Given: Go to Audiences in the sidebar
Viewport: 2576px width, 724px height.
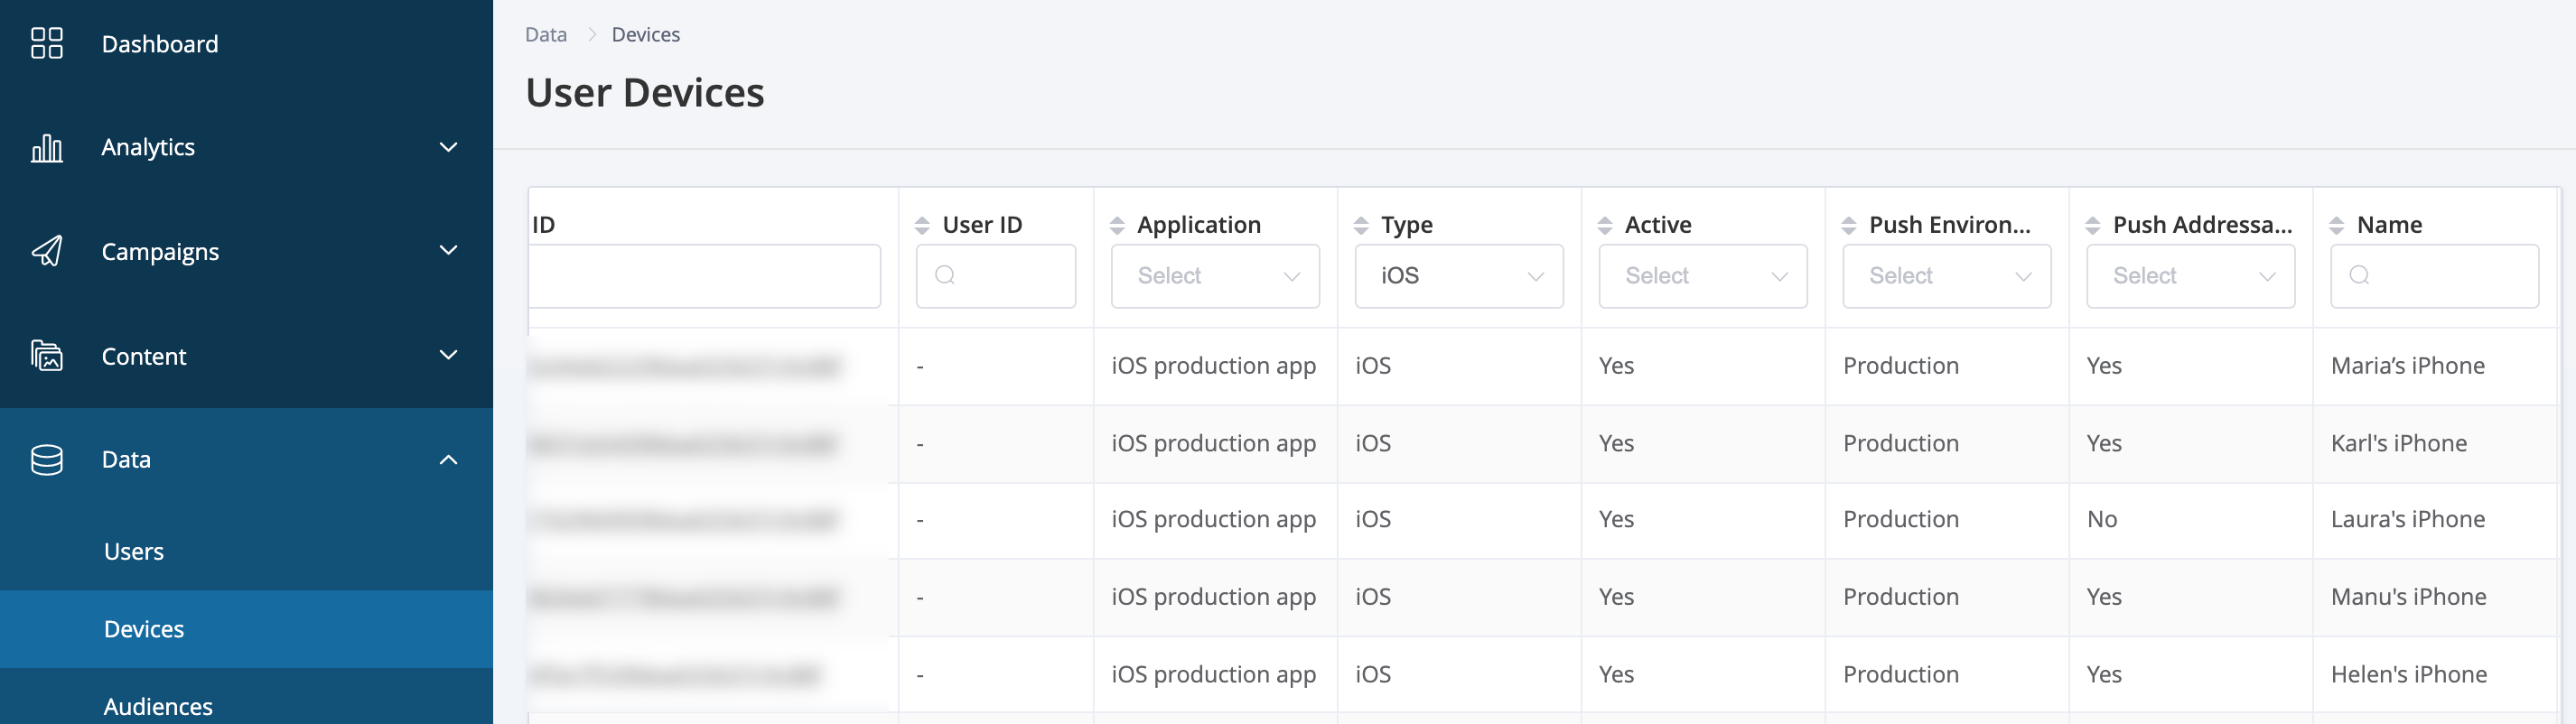Looking at the screenshot, I should pos(158,707).
